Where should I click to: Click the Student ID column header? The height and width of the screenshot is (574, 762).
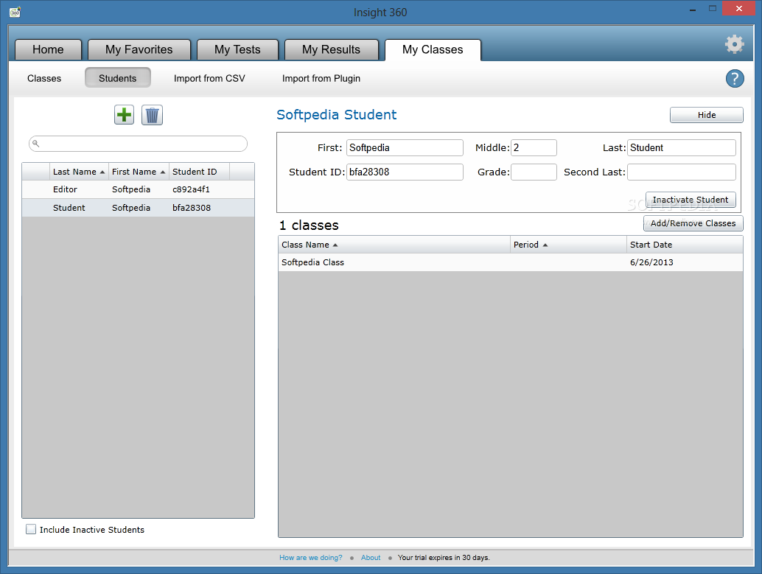[x=199, y=172]
